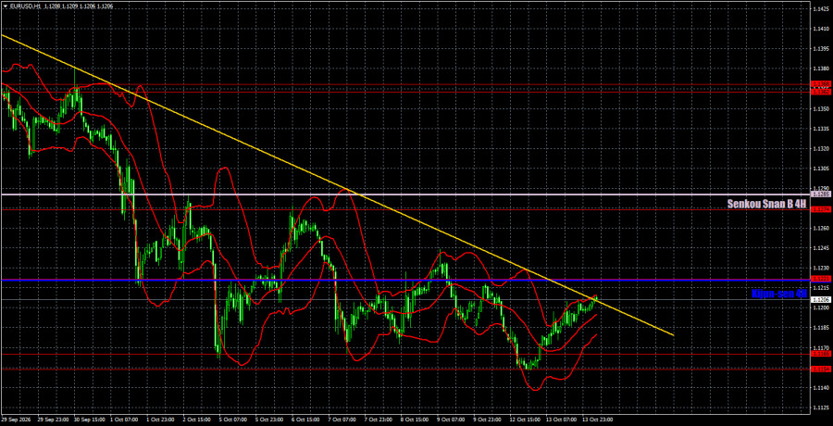The width and height of the screenshot is (833, 426).
Task: Click the EURUSD,H1 chart title text
Action: click(27, 6)
